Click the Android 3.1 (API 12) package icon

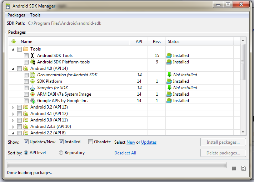click(x=26, y=114)
